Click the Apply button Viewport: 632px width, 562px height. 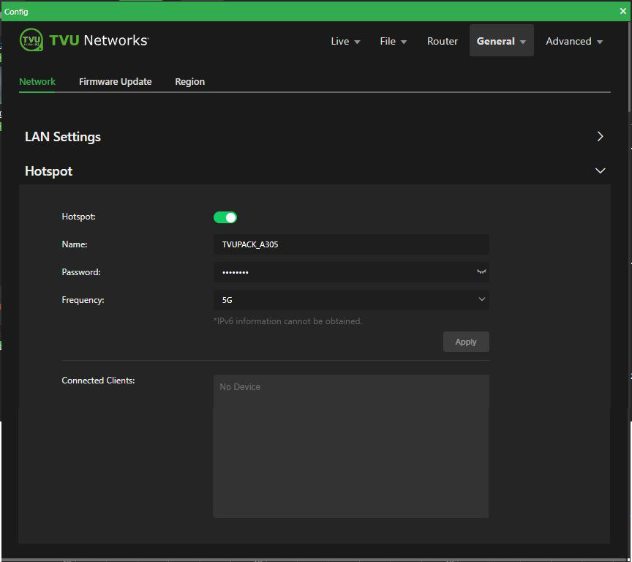coord(466,341)
